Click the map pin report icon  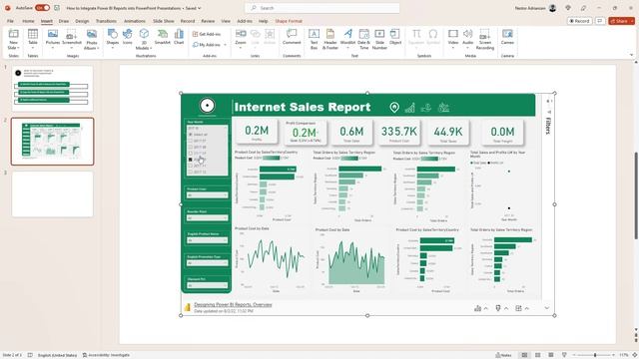[x=394, y=107]
